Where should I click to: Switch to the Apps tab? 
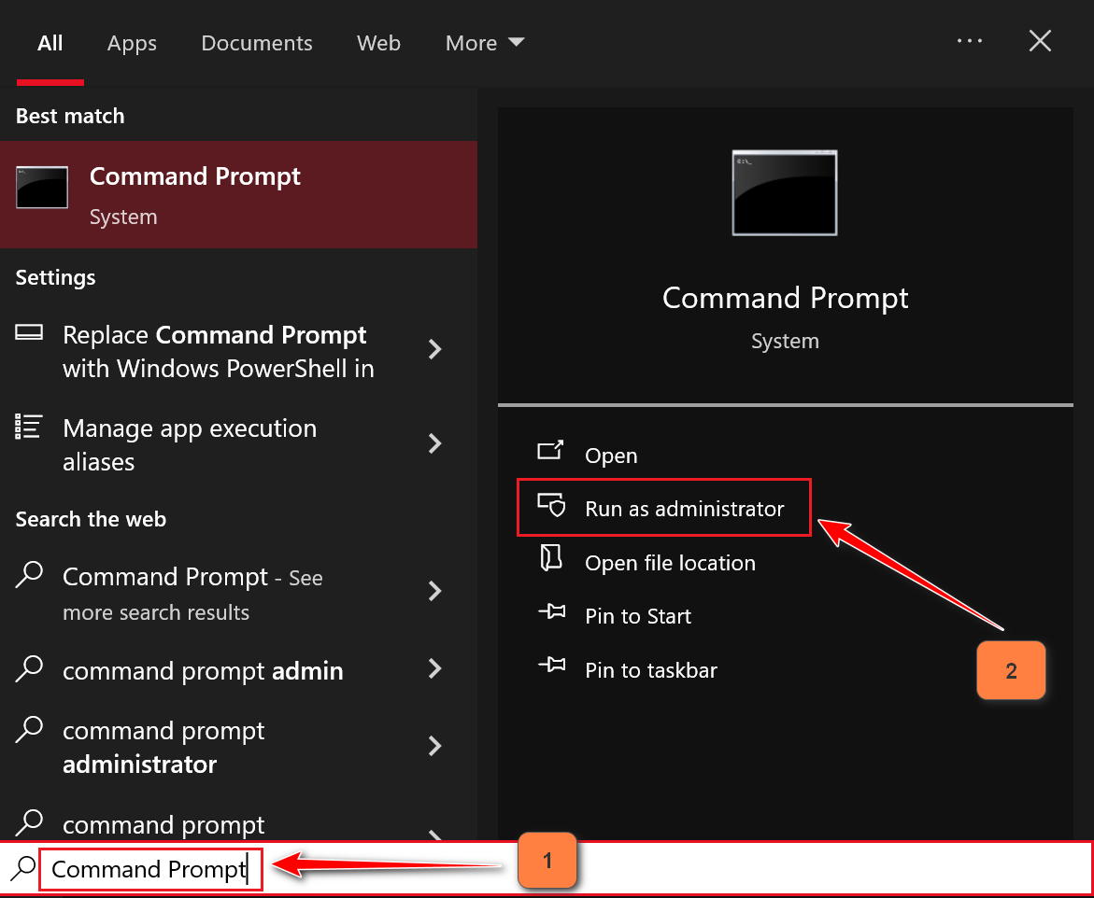coord(132,43)
